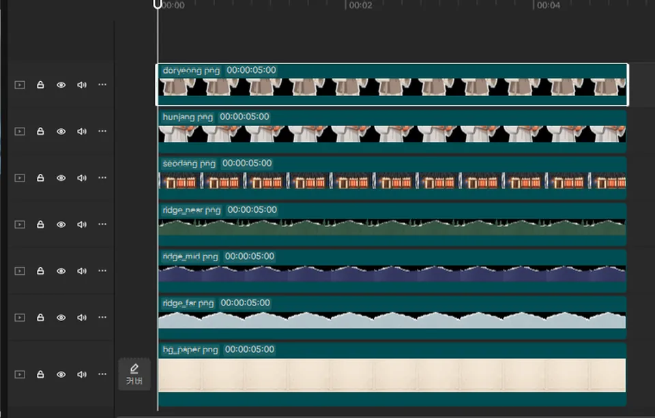Click the track type icon for ridge_near.png track
This screenshot has height=418, width=655.
(x=20, y=224)
